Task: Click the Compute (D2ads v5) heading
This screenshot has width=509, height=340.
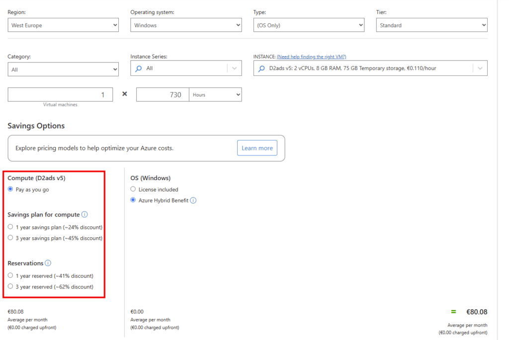Action: click(36, 178)
